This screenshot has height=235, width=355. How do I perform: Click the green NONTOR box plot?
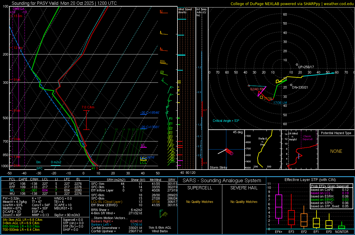coord(341,226)
